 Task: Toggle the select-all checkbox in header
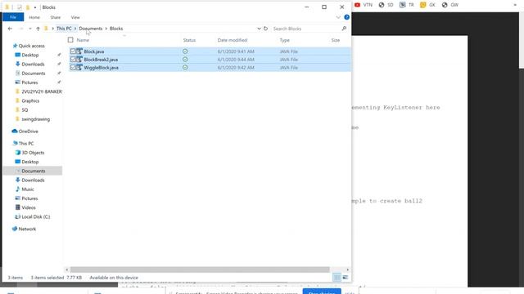point(70,40)
